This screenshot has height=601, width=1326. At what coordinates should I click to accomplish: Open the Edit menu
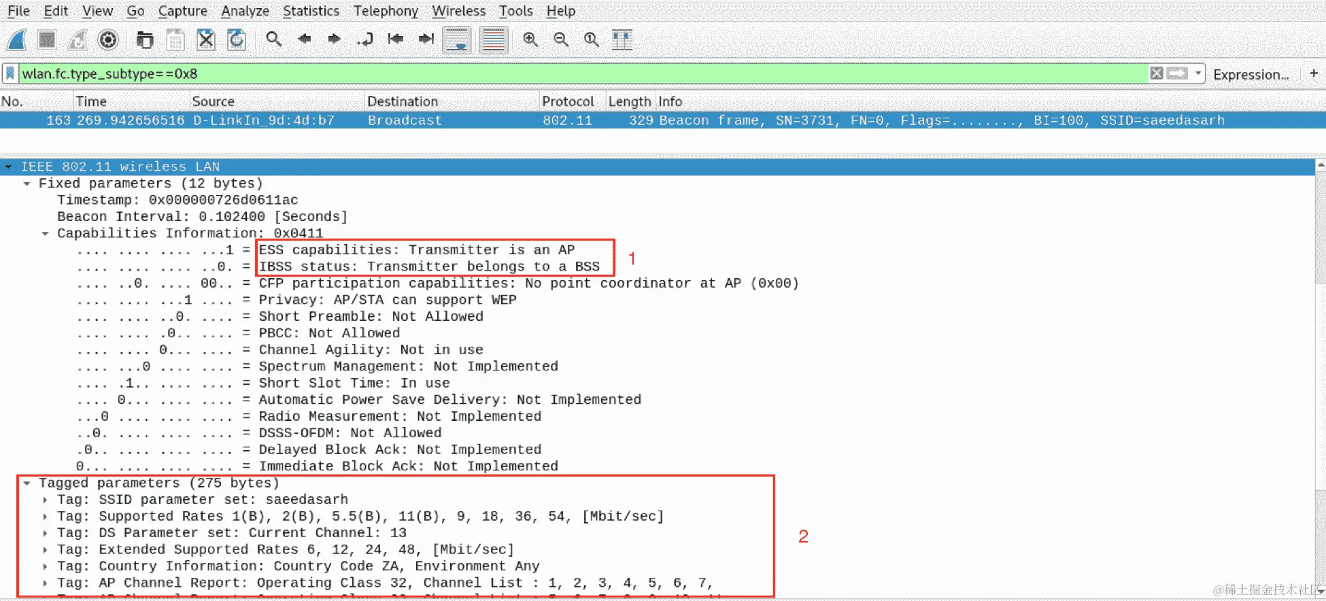(x=56, y=11)
